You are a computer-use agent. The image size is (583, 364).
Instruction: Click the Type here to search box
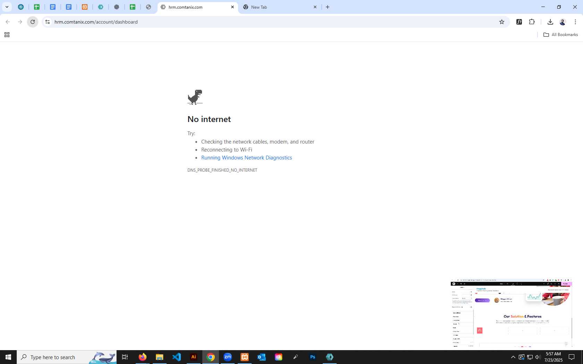(x=67, y=357)
